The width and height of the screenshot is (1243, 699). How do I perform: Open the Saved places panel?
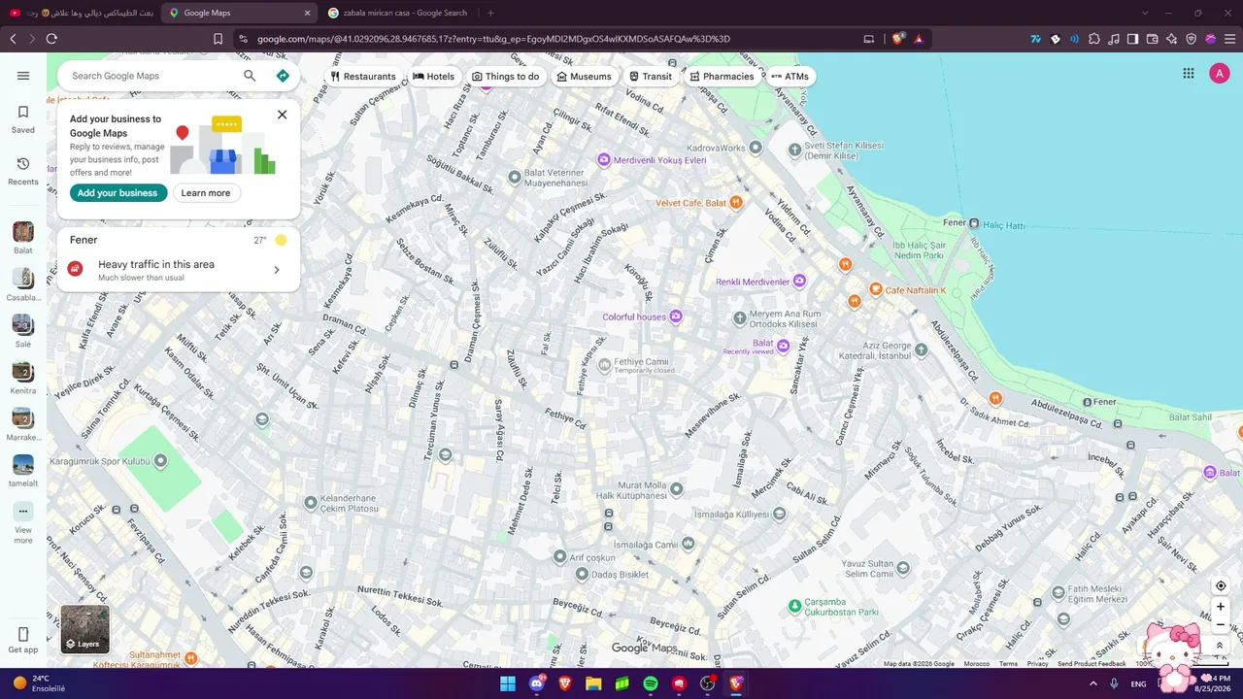tap(23, 118)
